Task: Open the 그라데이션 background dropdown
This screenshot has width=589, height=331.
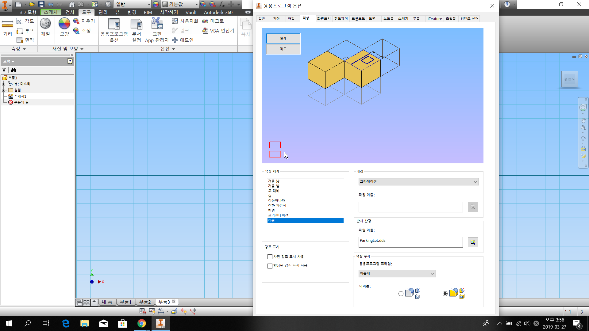Action: (x=418, y=182)
